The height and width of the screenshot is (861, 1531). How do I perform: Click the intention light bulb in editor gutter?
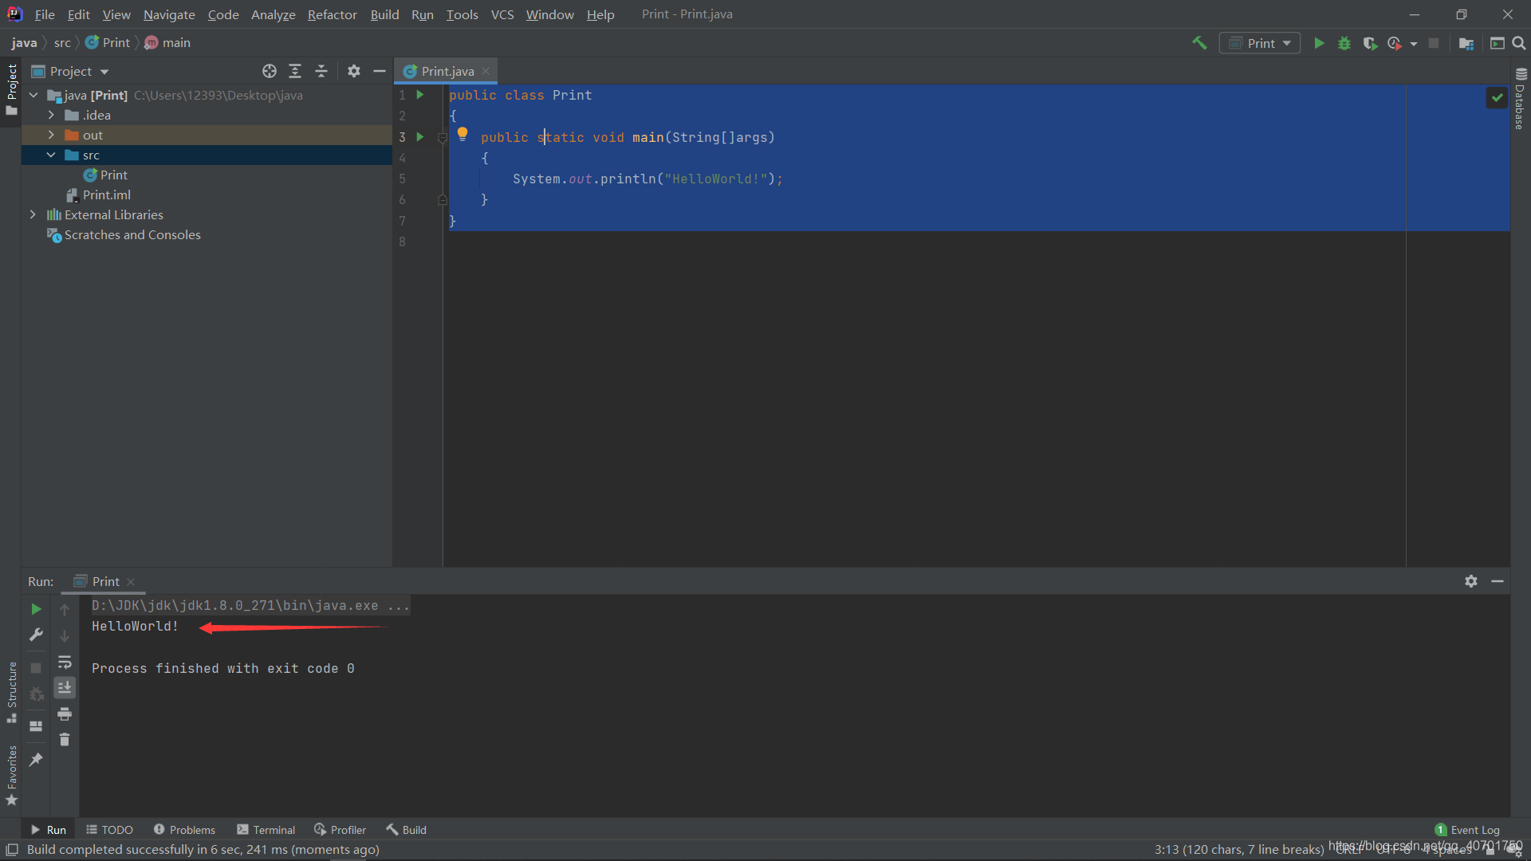coord(462,134)
